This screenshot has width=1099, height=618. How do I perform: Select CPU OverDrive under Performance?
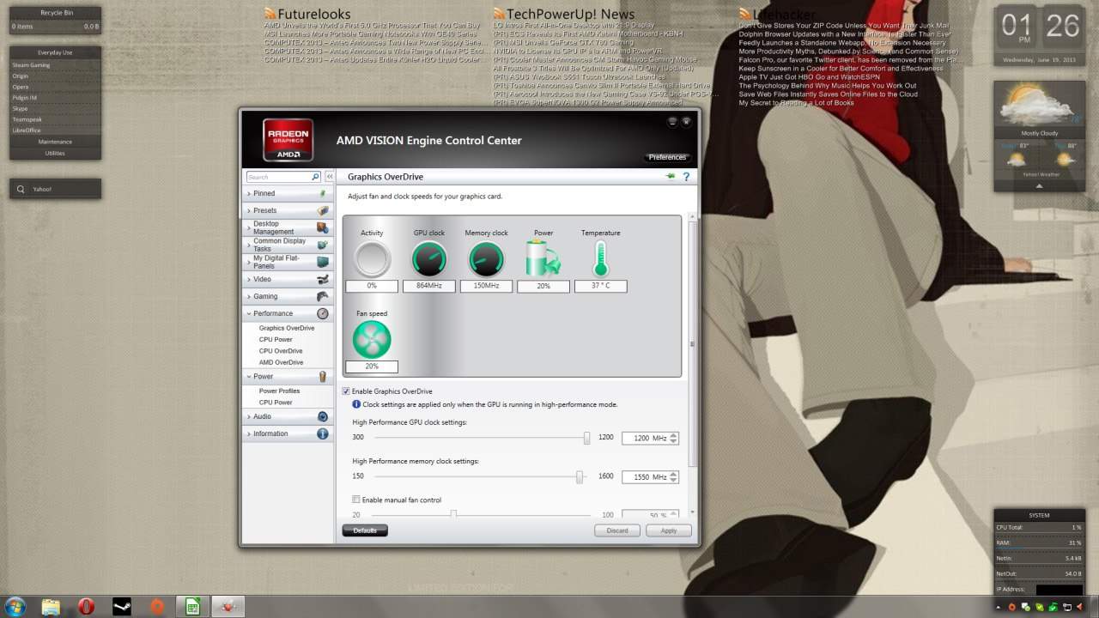(x=281, y=351)
